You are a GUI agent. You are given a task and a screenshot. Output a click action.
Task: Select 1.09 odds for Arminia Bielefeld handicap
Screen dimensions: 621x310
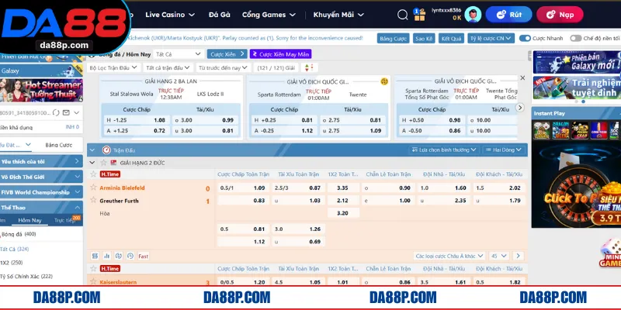pyautogui.click(x=260, y=188)
